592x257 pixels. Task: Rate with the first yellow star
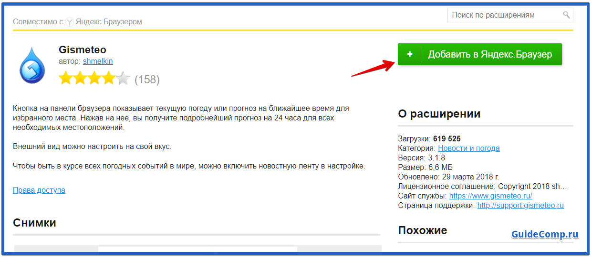(65, 79)
